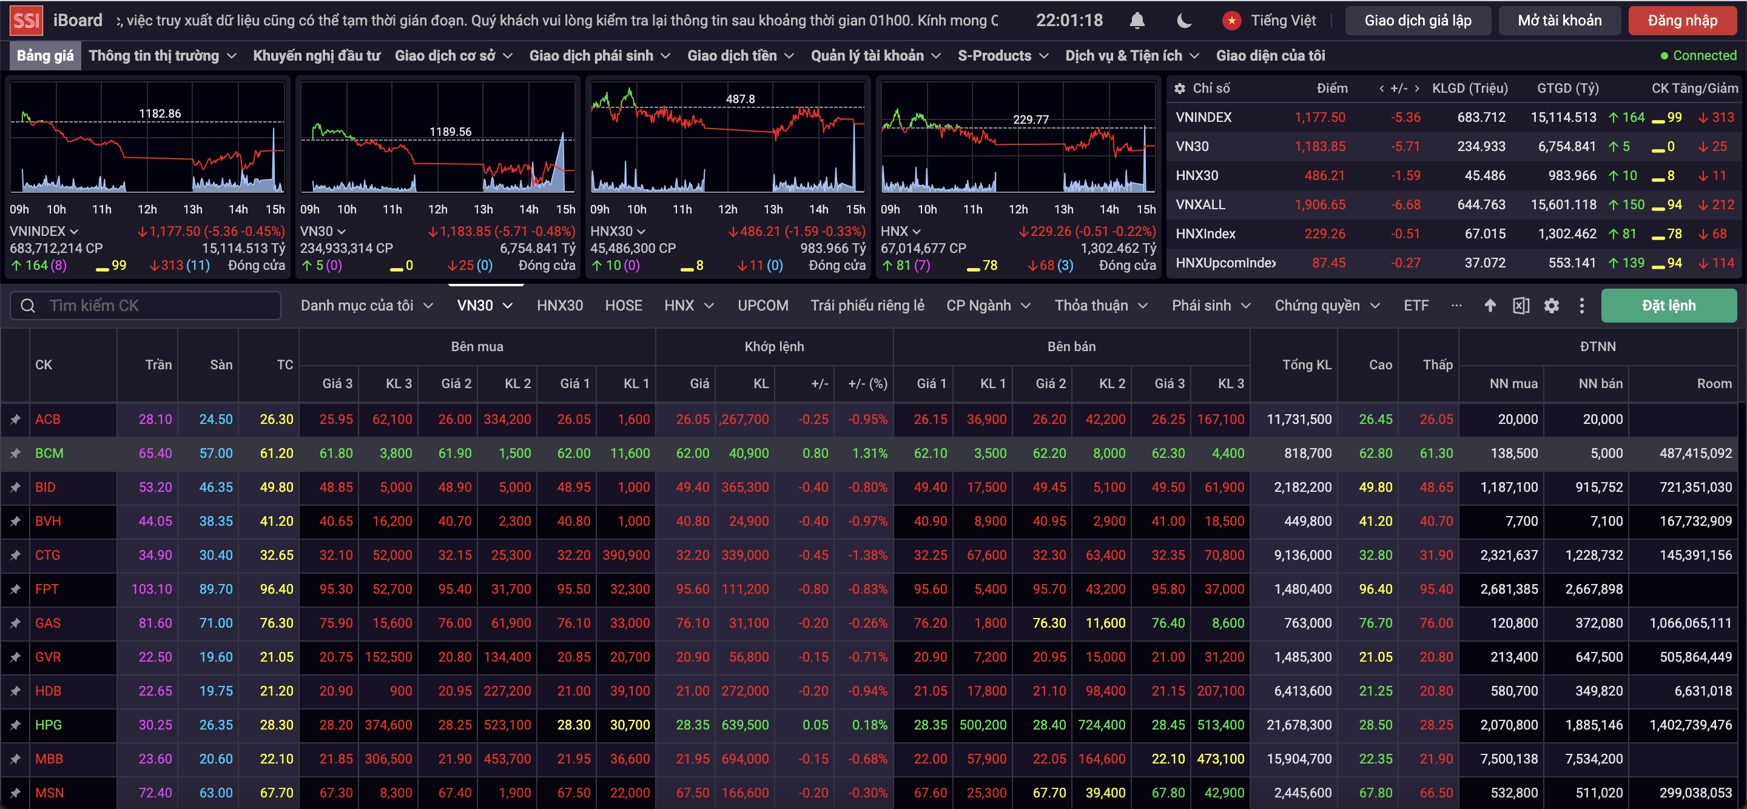Image resolution: width=1747 pixels, height=809 pixels.
Task: Expand Quản lý tài khoản menu
Action: click(x=876, y=56)
